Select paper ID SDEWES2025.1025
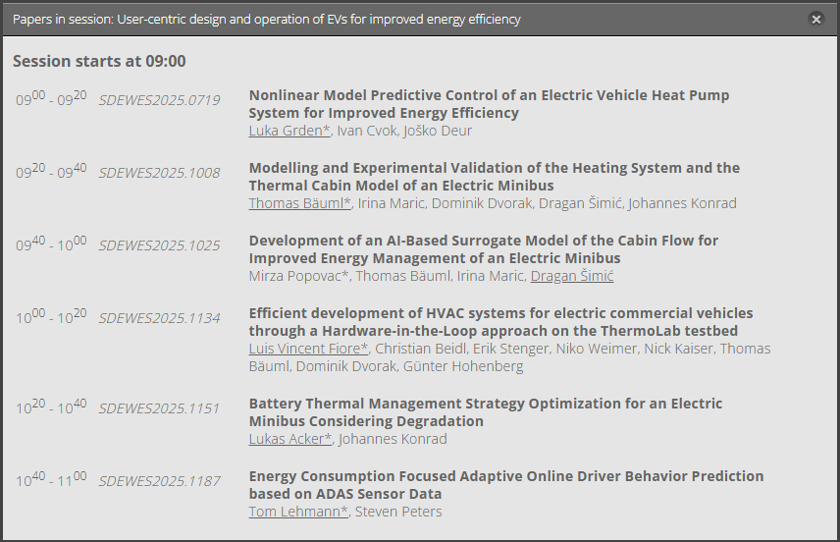Screen dimensions: 840x542 (159, 245)
